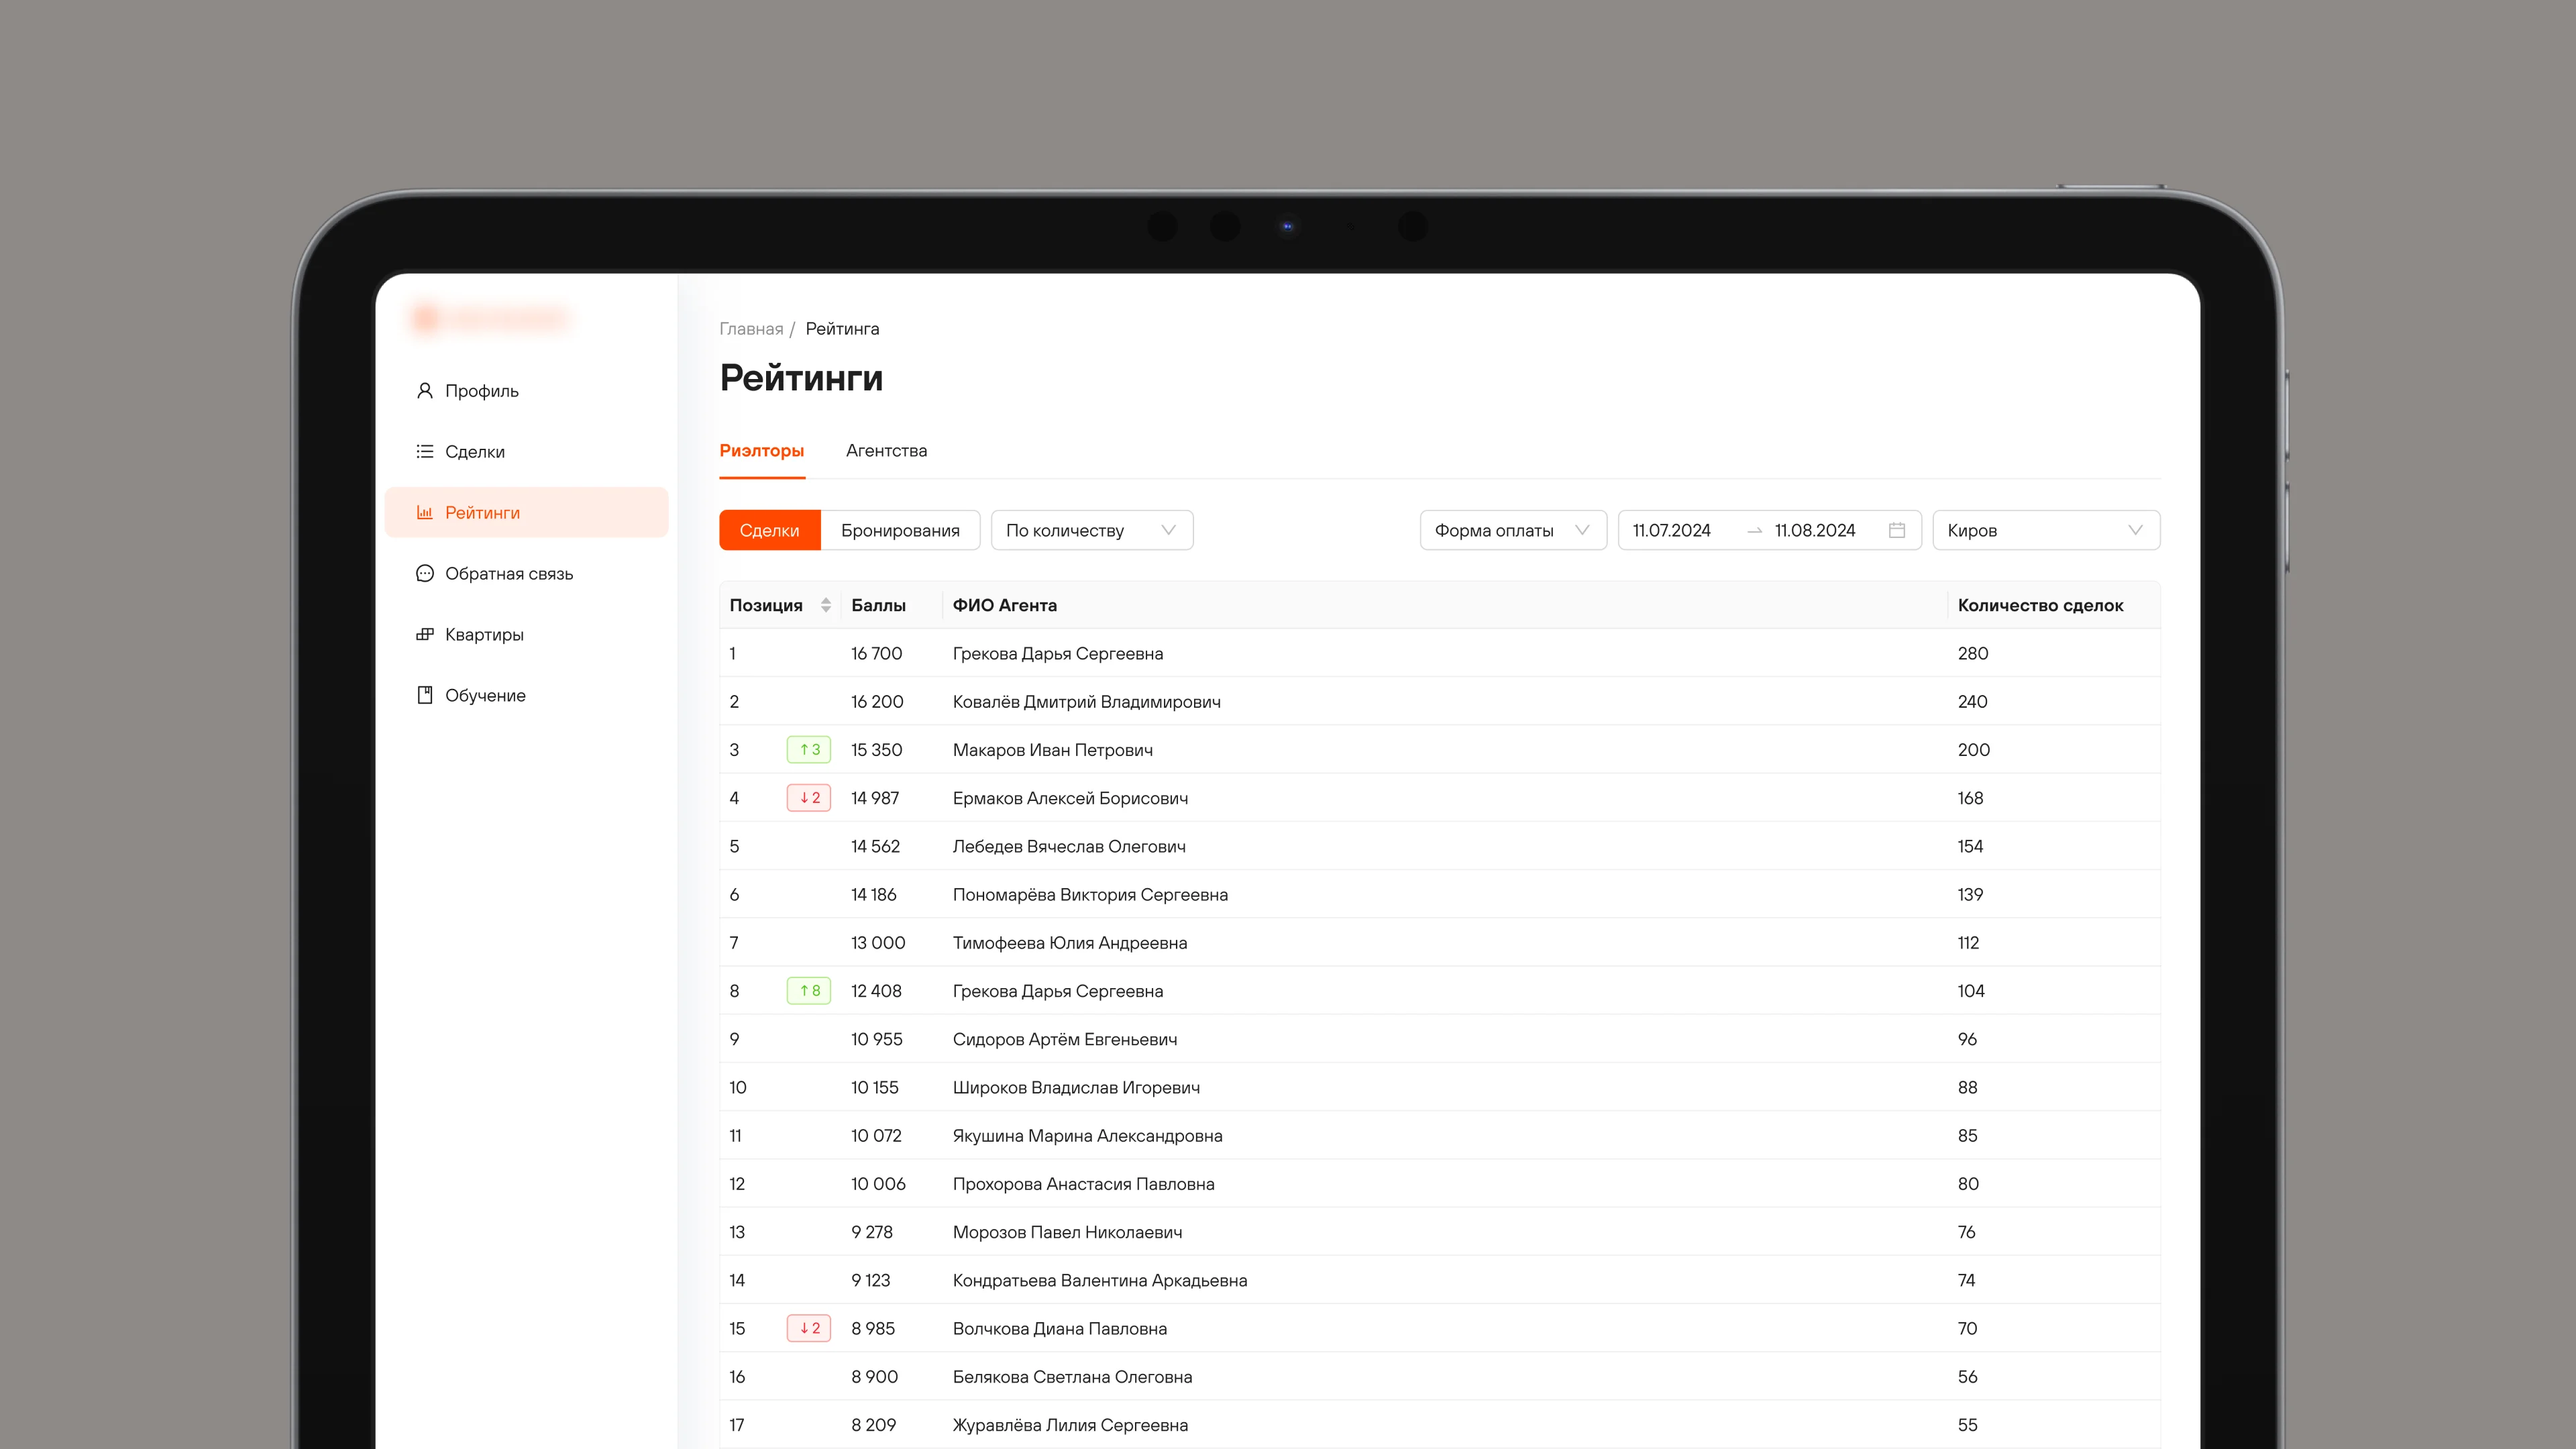Switch to the Агентства tab
Image resolution: width=2576 pixels, height=1449 pixels.
coord(886,451)
